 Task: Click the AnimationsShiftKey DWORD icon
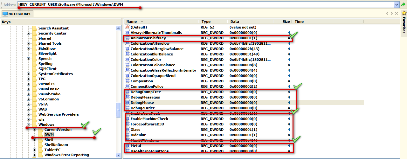(x=128, y=38)
